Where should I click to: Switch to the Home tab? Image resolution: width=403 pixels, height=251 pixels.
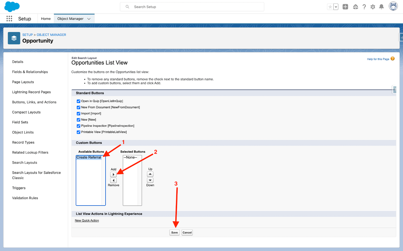(46, 19)
